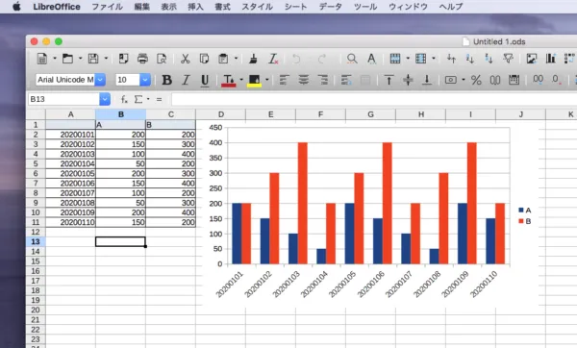The height and width of the screenshot is (348, 577).
Task: Open the ツール menu
Action: [x=365, y=7]
